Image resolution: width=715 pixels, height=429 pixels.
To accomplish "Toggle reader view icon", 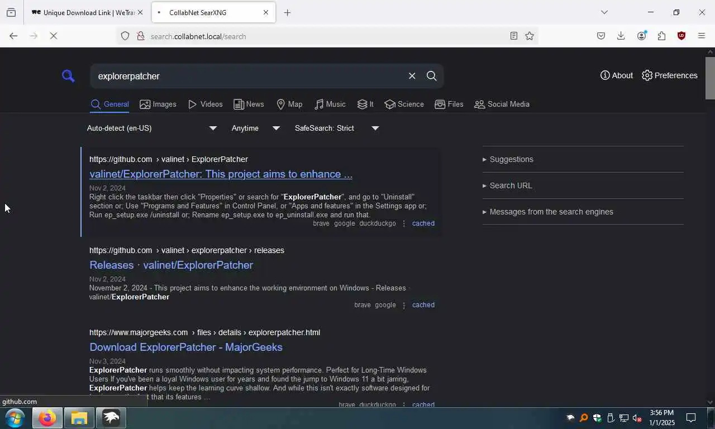I will pos(513,36).
